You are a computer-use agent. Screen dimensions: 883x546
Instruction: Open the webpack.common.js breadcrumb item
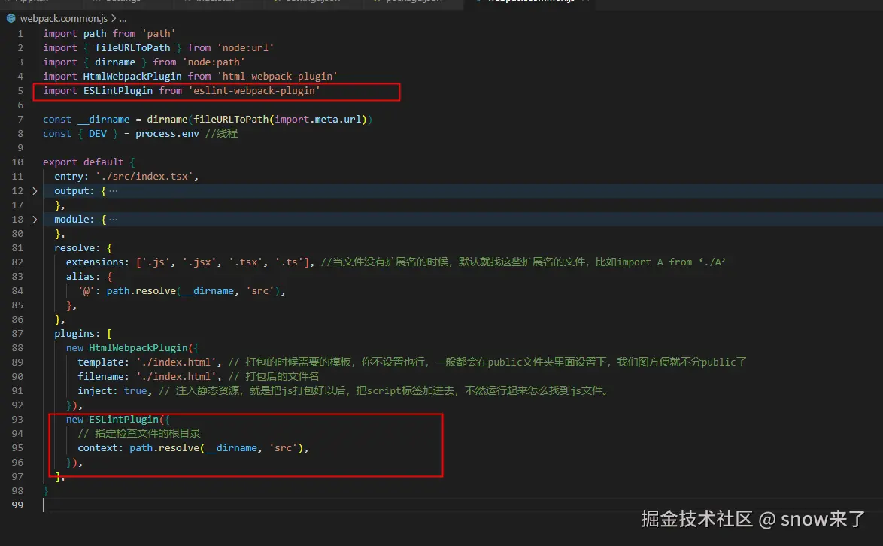(x=64, y=19)
